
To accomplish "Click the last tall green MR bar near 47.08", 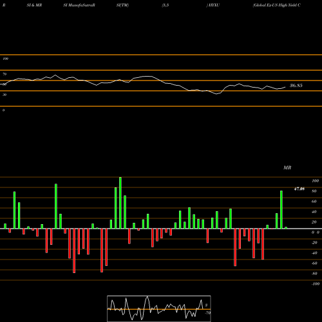I will (x=281, y=210).
